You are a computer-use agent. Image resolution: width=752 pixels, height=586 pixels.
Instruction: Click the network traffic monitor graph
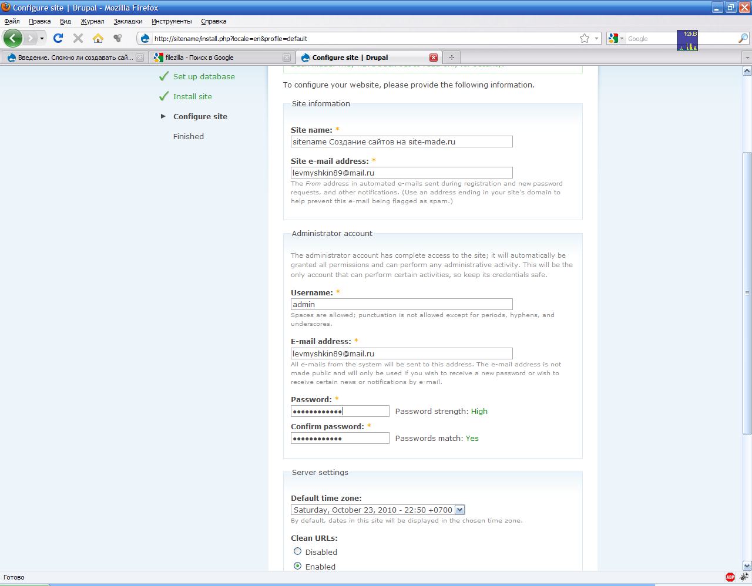[x=687, y=41]
